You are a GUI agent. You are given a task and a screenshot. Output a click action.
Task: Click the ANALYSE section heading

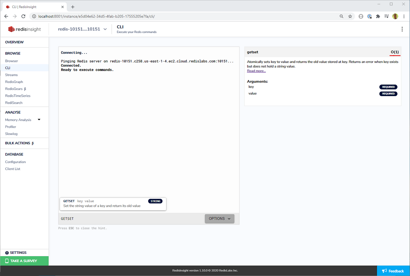(13, 112)
